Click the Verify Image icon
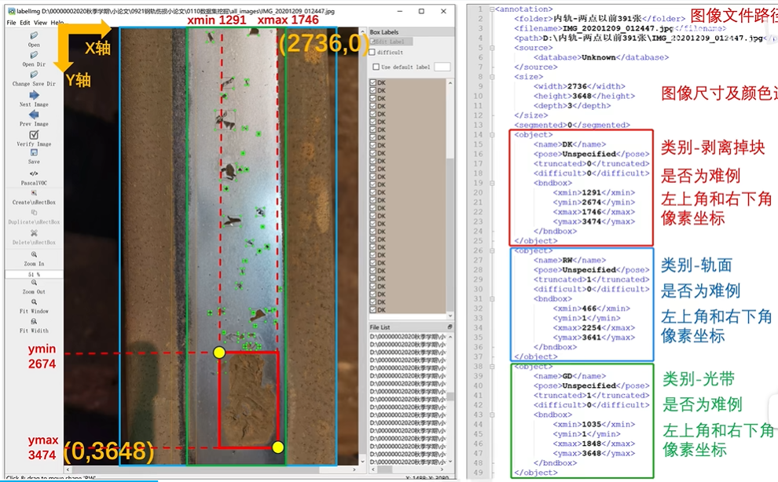Image resolution: width=778 pixels, height=482 pixels. point(34,135)
